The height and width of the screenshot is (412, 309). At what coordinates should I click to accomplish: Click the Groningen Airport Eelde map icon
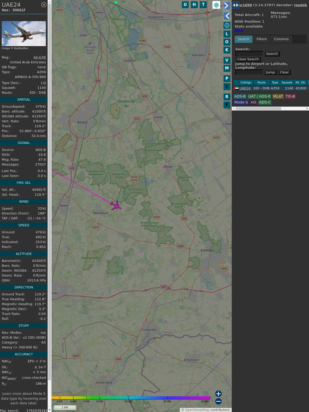90,43
